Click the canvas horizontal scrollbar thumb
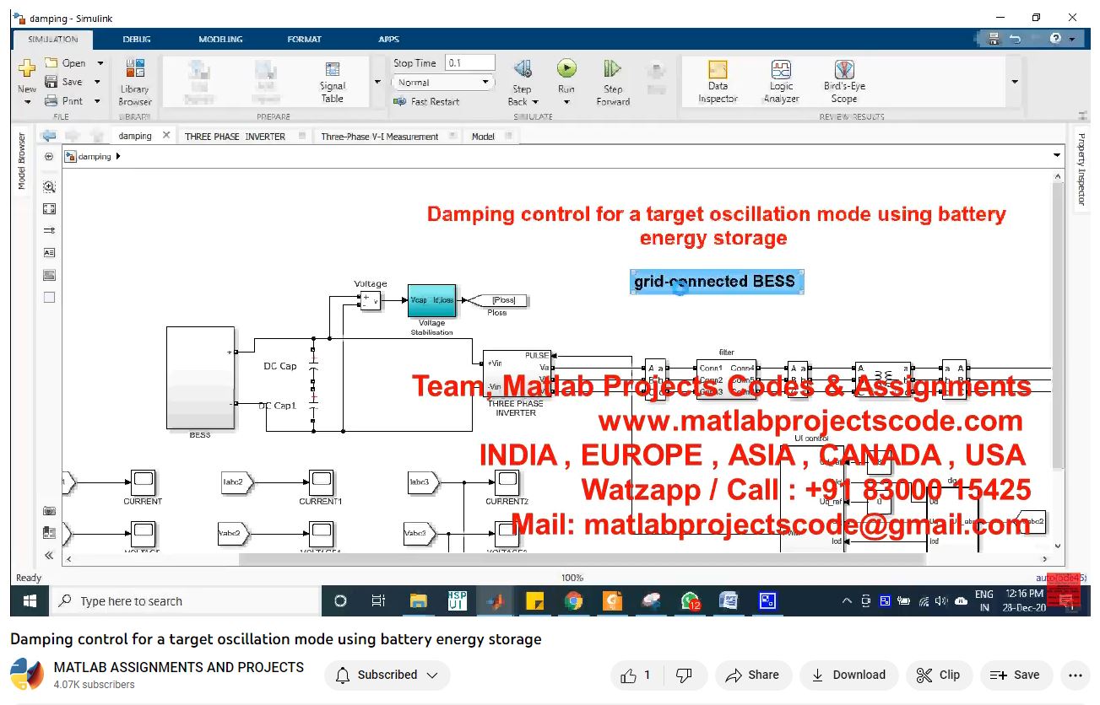Screen dimensions: 1100x705 pyautogui.click(x=583, y=558)
